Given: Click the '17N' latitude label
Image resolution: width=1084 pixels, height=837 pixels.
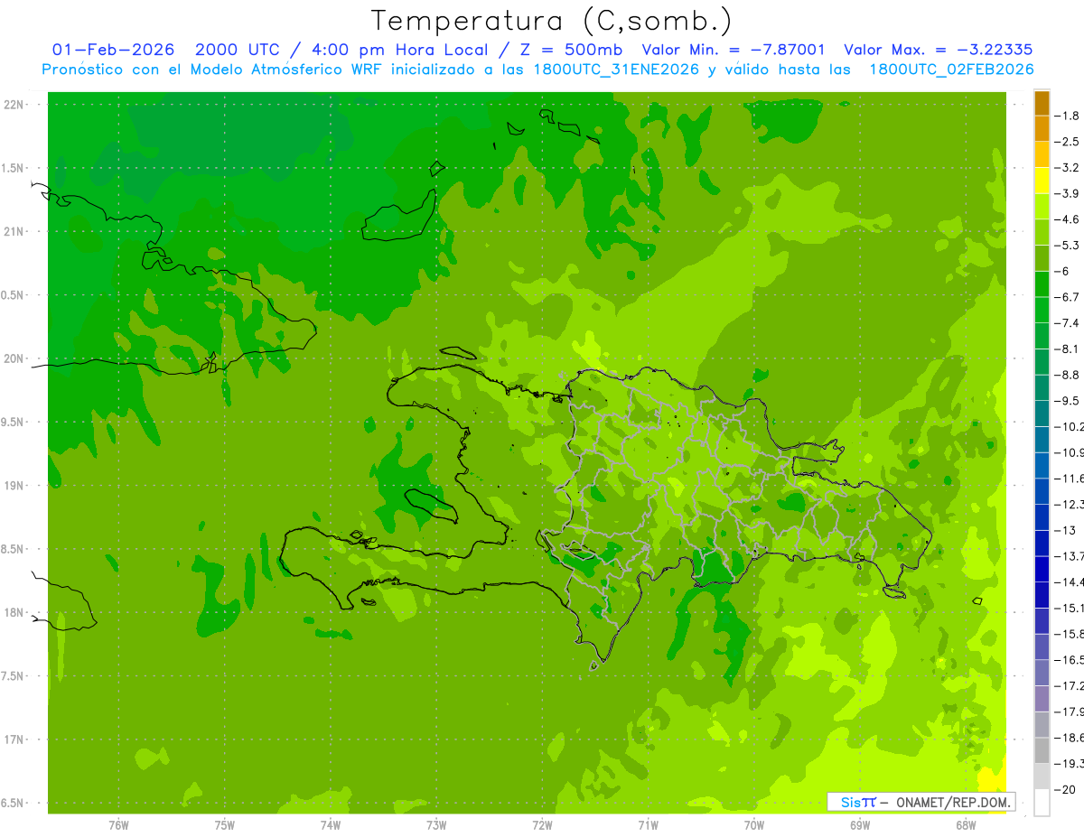Looking at the screenshot, I should tap(15, 739).
